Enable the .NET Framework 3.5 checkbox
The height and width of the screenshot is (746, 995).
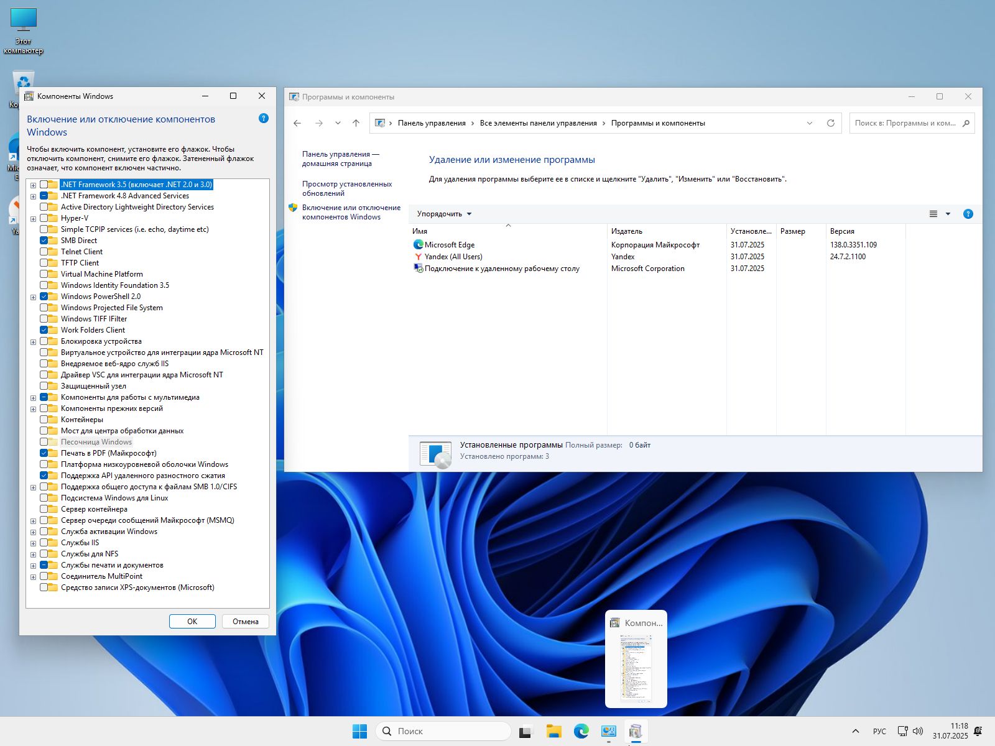coord(44,185)
